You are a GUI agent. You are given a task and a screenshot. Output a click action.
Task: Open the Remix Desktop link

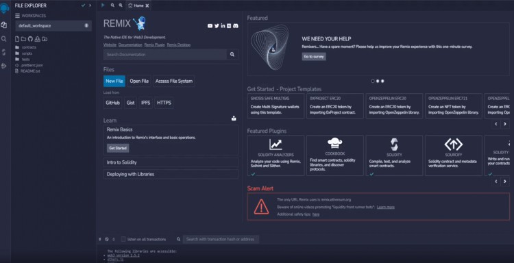[x=179, y=45]
